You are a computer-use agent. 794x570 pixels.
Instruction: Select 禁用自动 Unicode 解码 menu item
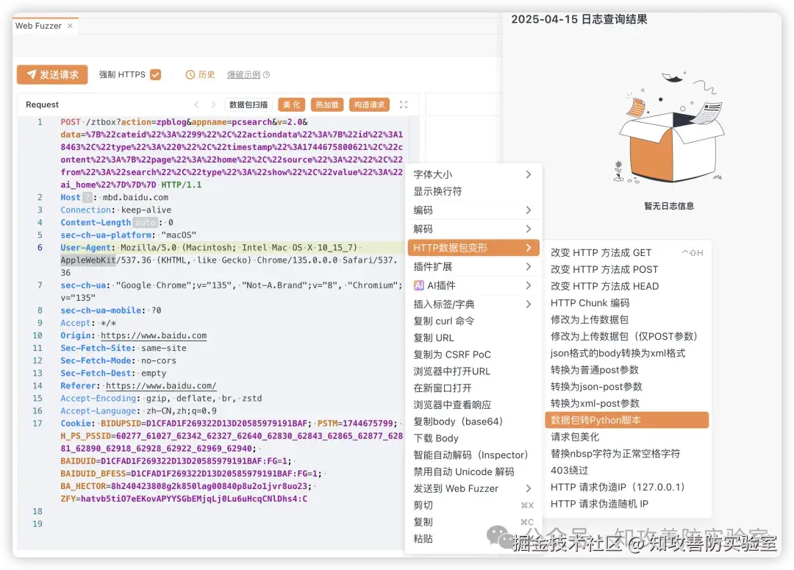473,471
